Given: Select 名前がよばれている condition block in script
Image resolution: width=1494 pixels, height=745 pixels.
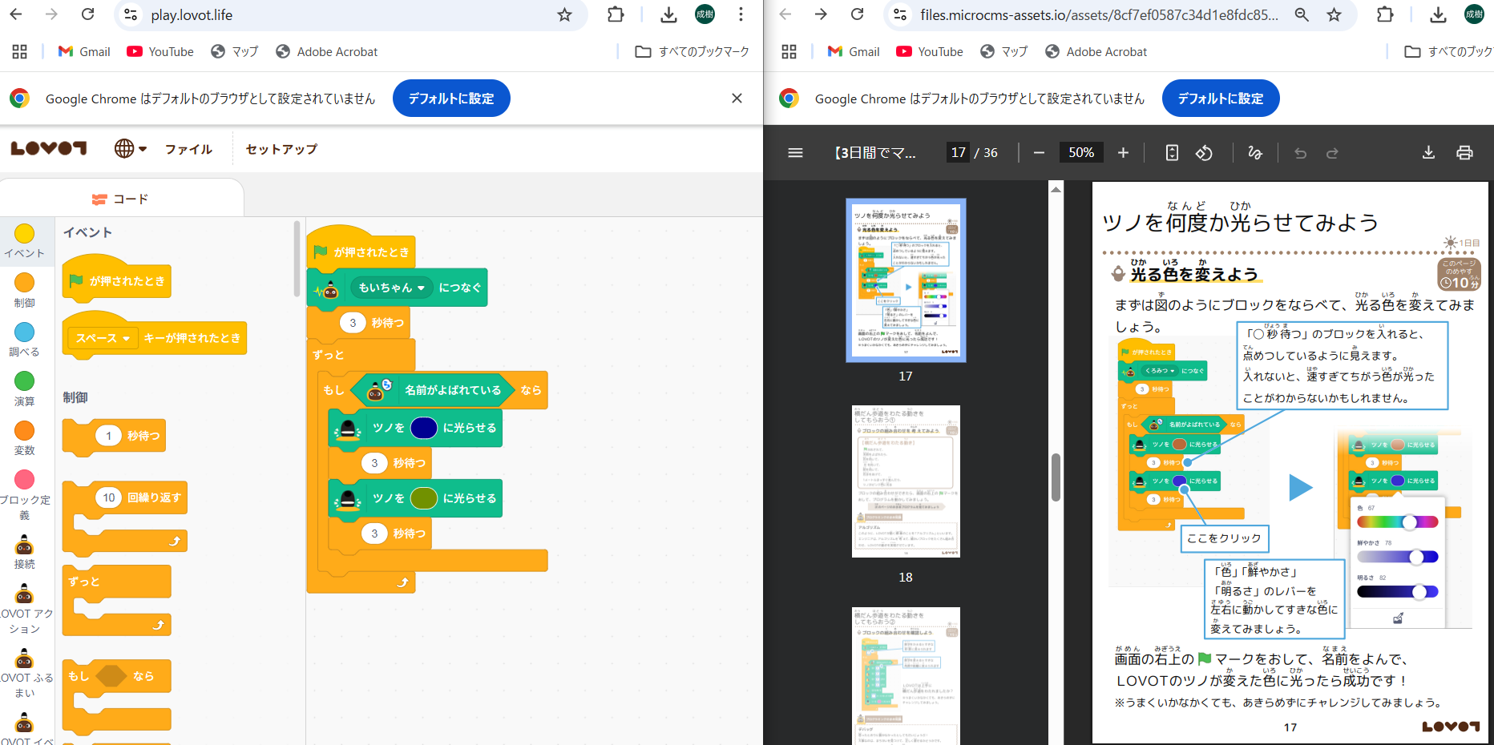Looking at the screenshot, I should pos(434,390).
